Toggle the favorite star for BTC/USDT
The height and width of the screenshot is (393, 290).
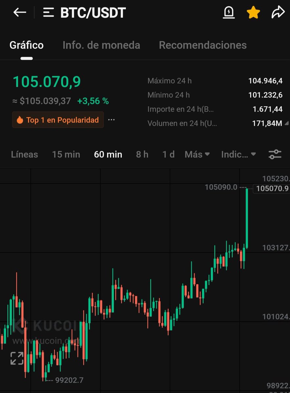253,13
